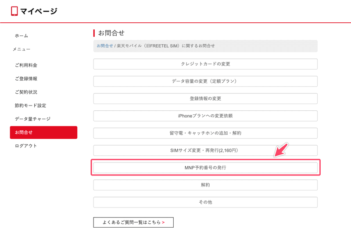The width and height of the screenshot is (351, 232).
Task: Choose その他 inquiry option
Action: 205,202
